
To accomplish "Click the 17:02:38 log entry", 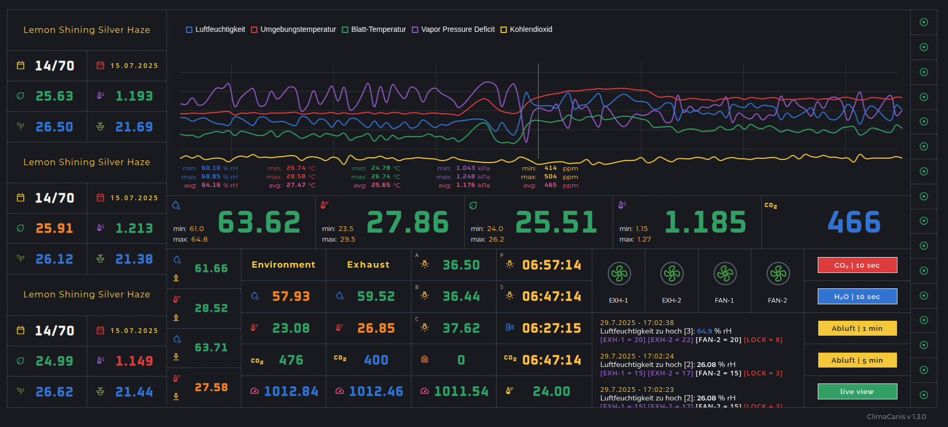I will point(691,331).
